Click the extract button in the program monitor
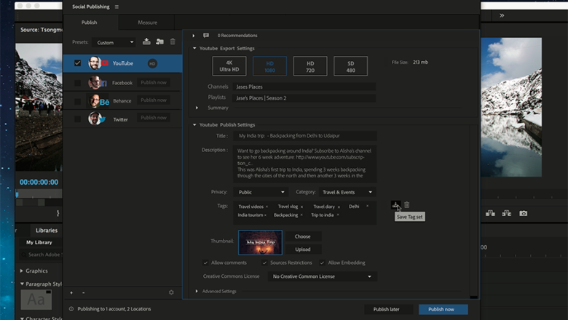This screenshot has height=320, width=568. point(506,213)
